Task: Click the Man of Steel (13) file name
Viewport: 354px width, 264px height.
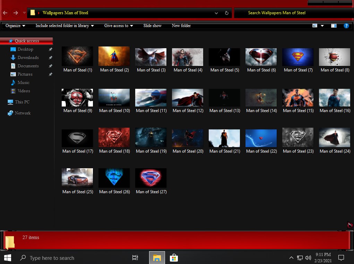Action: point(225,111)
